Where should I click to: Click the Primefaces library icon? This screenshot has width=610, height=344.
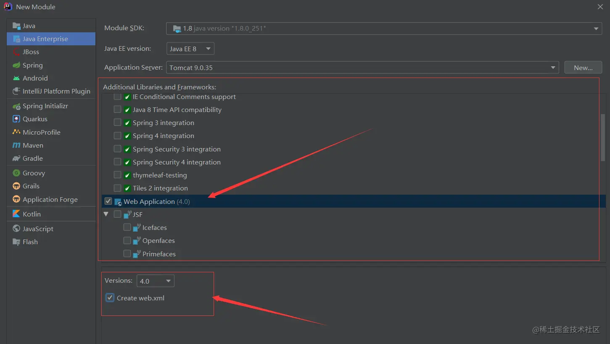coord(137,254)
